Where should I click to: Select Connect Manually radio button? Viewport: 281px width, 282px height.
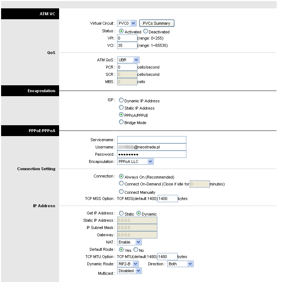click(x=121, y=192)
